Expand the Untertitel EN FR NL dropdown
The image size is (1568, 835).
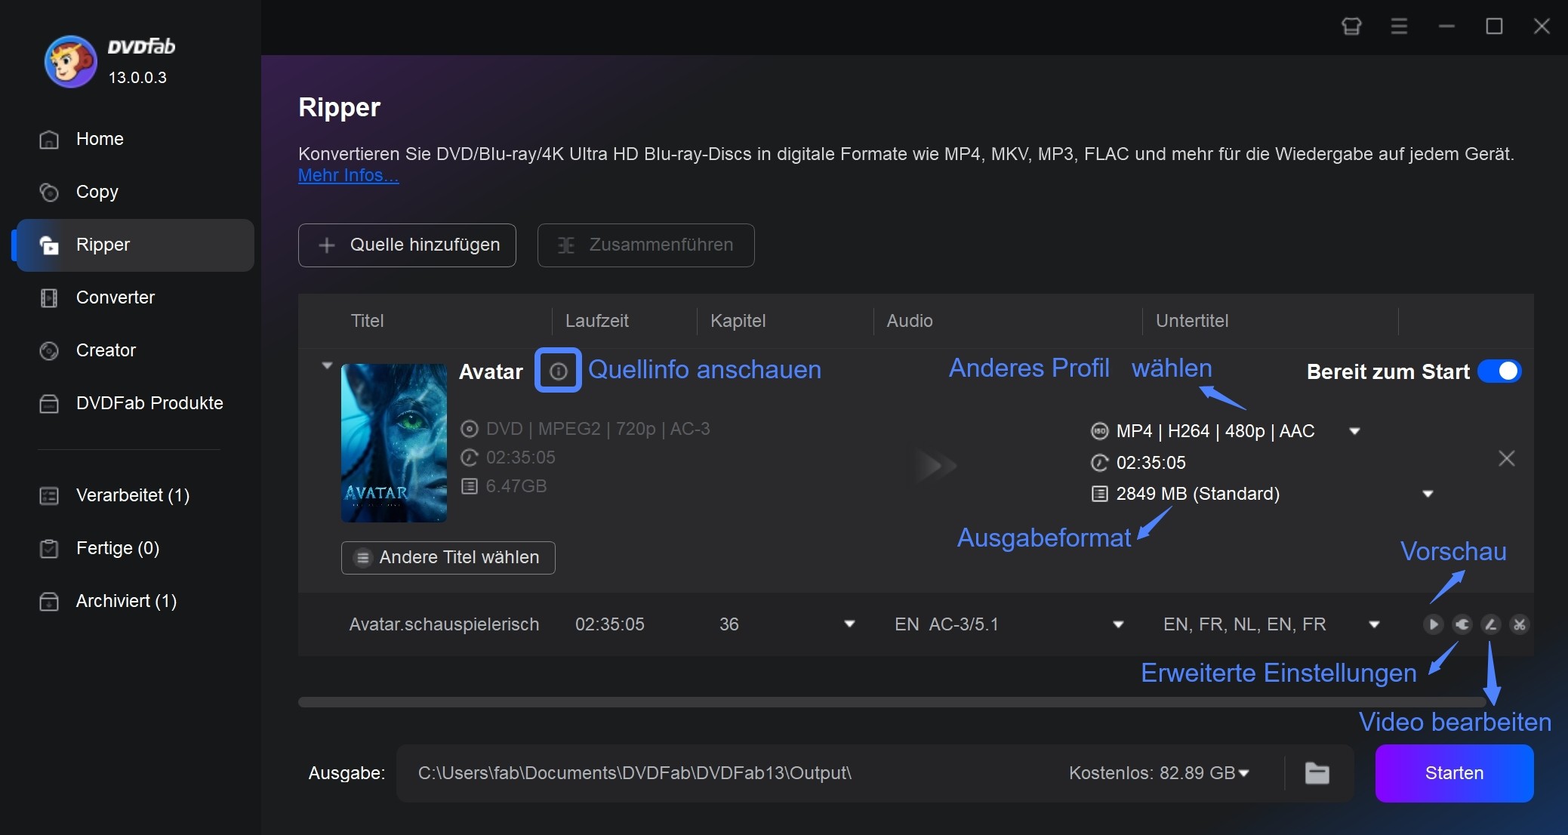(x=1374, y=624)
